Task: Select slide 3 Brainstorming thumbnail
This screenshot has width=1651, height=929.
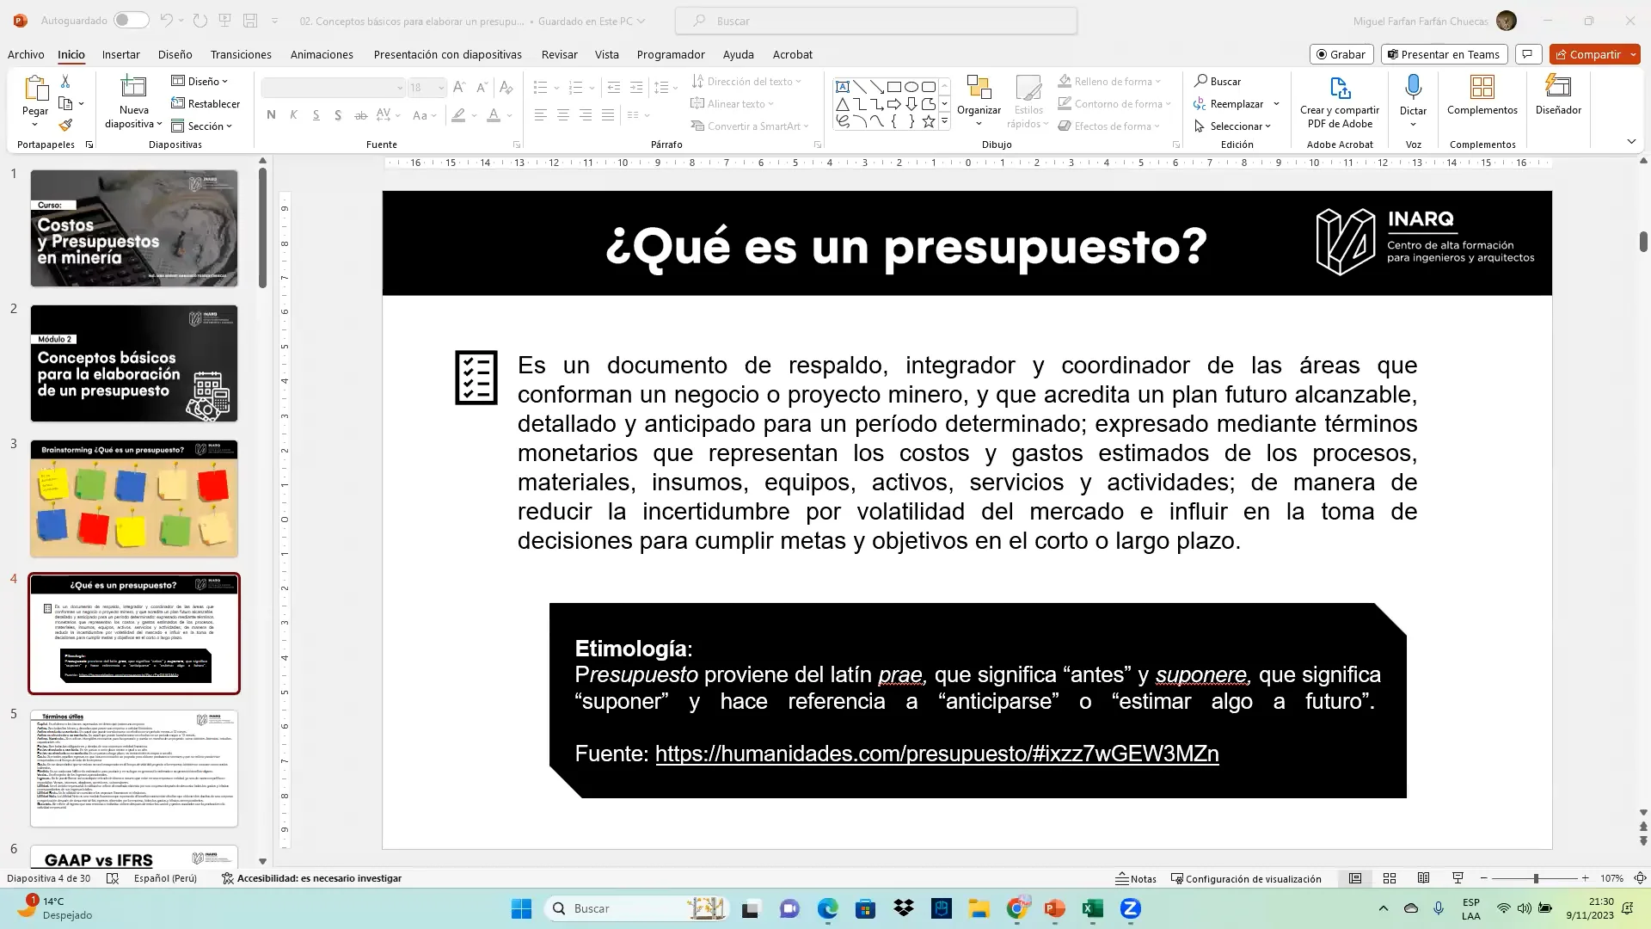Action: point(133,499)
